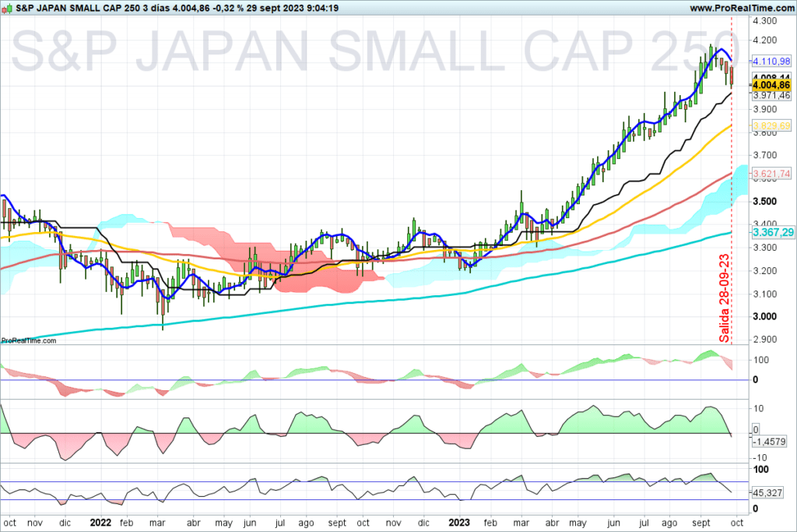Select the 45,327 oscillator value label
797x532 pixels.
click(767, 493)
